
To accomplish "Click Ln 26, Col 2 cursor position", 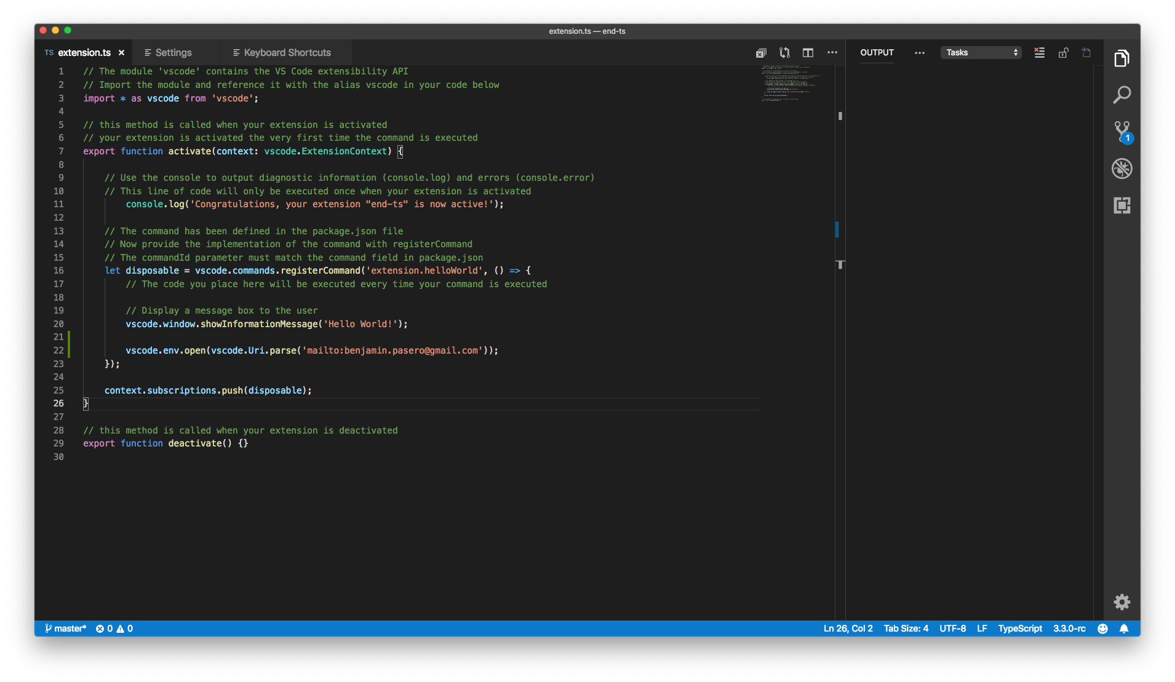I will coord(848,628).
